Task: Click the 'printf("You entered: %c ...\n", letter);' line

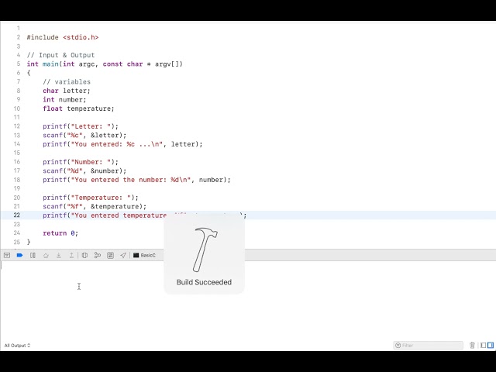Action: click(x=122, y=144)
